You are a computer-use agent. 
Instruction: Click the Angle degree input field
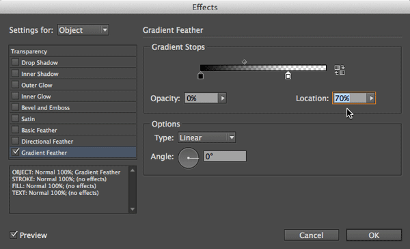click(225, 157)
